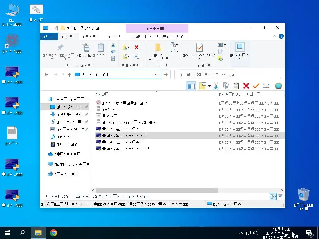Viewport: 319px width, 239px height.
Task: Click the Copy to folder icon in ribbon
Action: pos(125,56)
